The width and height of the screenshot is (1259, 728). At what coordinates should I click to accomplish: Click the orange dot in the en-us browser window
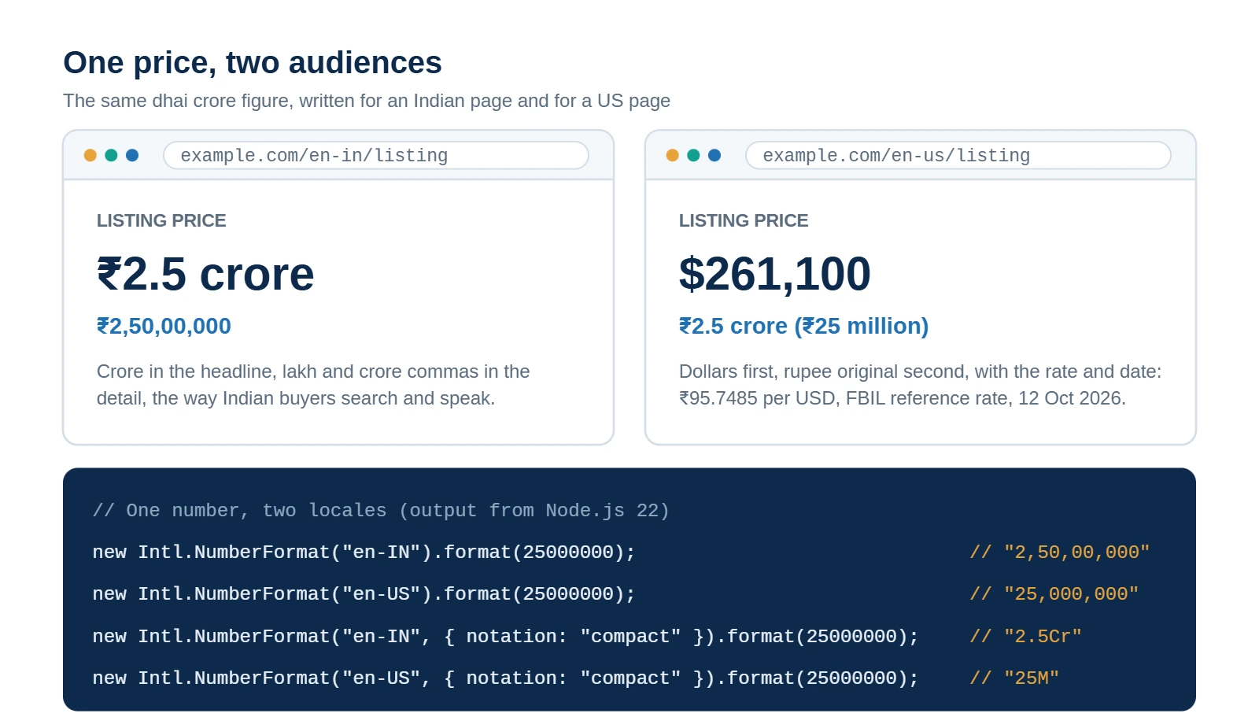pyautogui.click(x=673, y=155)
